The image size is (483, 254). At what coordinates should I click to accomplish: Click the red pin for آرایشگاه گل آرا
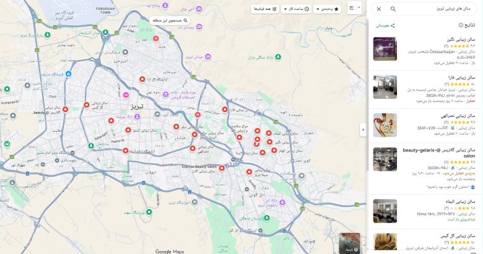click(x=142, y=79)
